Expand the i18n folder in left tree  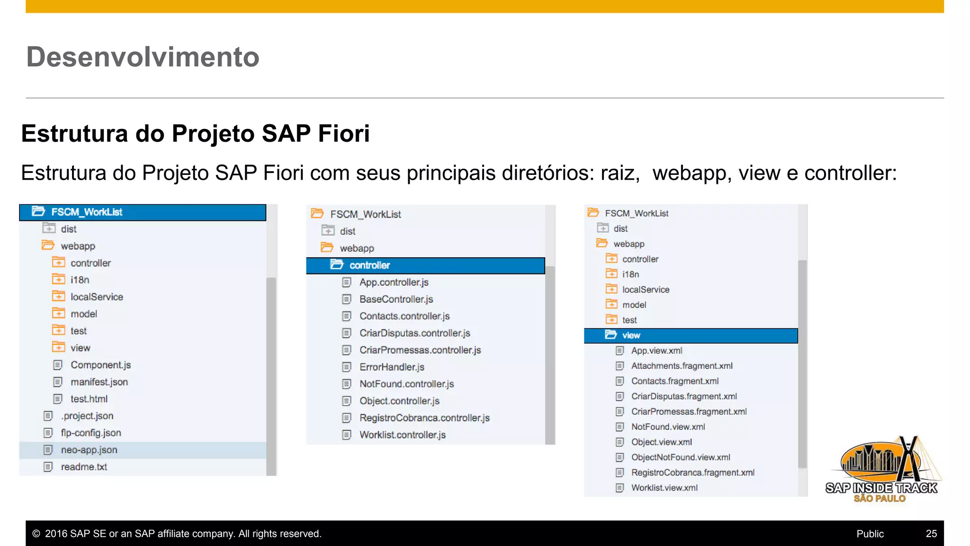pyautogui.click(x=58, y=280)
